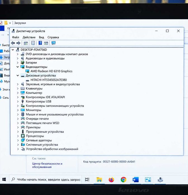Click the Forward arrow in Device Manager toolbar
Image resolution: width=188 pixels, height=195 pixels.
tap(18, 43)
